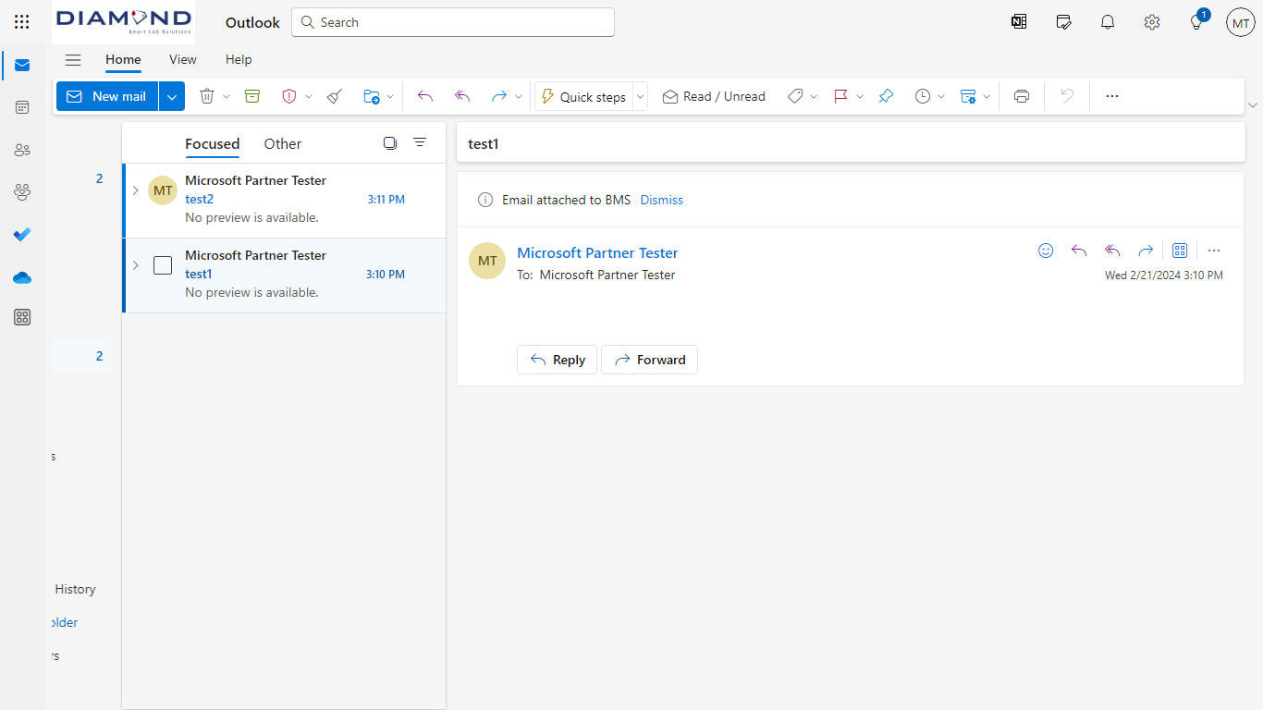Expand the test2 conversation chevron

pyautogui.click(x=135, y=190)
